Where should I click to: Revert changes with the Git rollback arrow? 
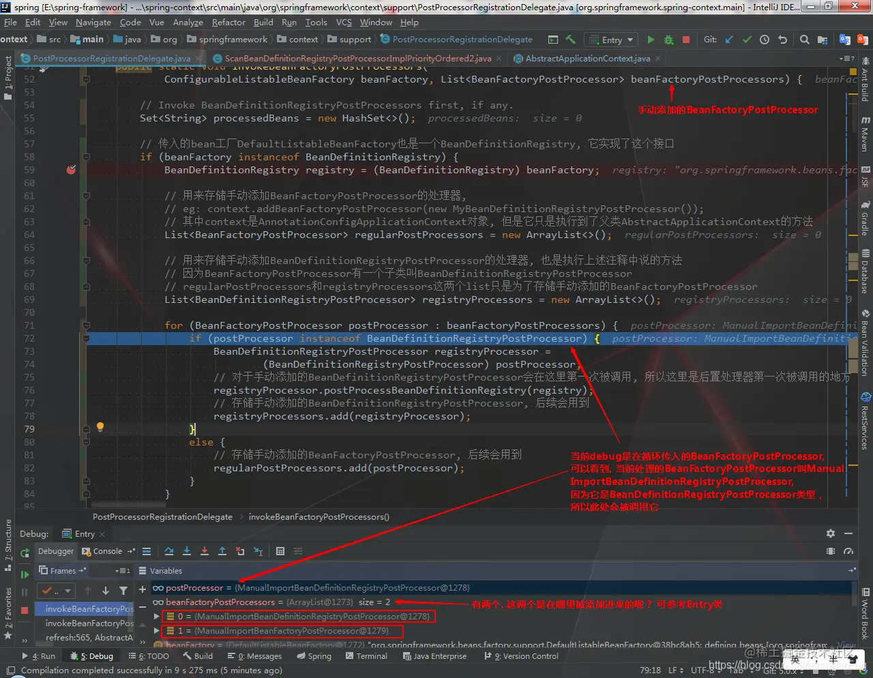tap(782, 40)
